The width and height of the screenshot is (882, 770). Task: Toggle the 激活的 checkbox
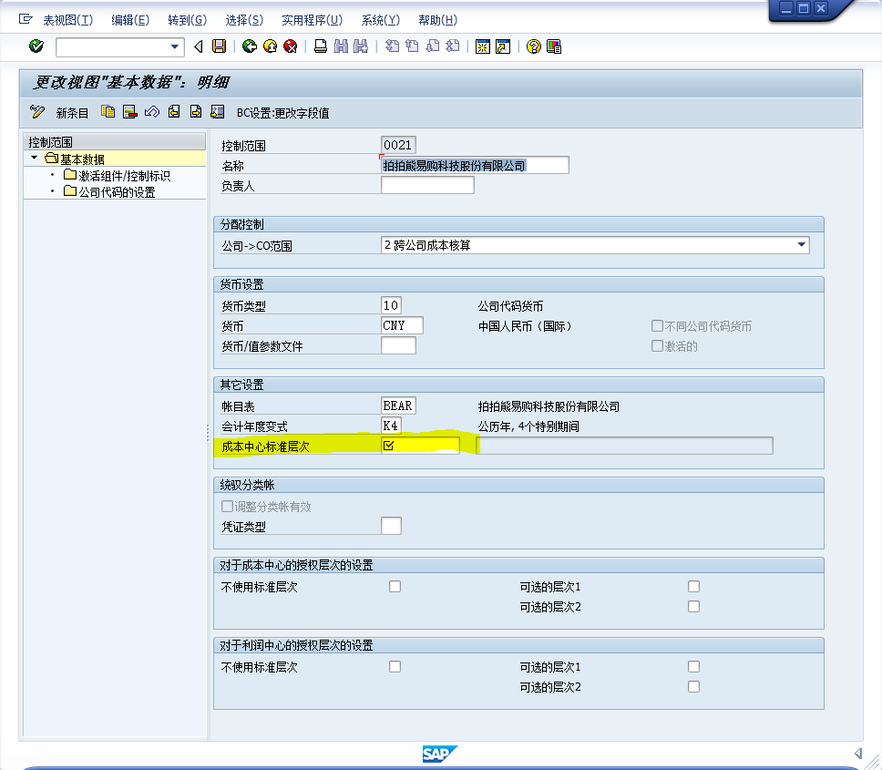tap(656, 346)
